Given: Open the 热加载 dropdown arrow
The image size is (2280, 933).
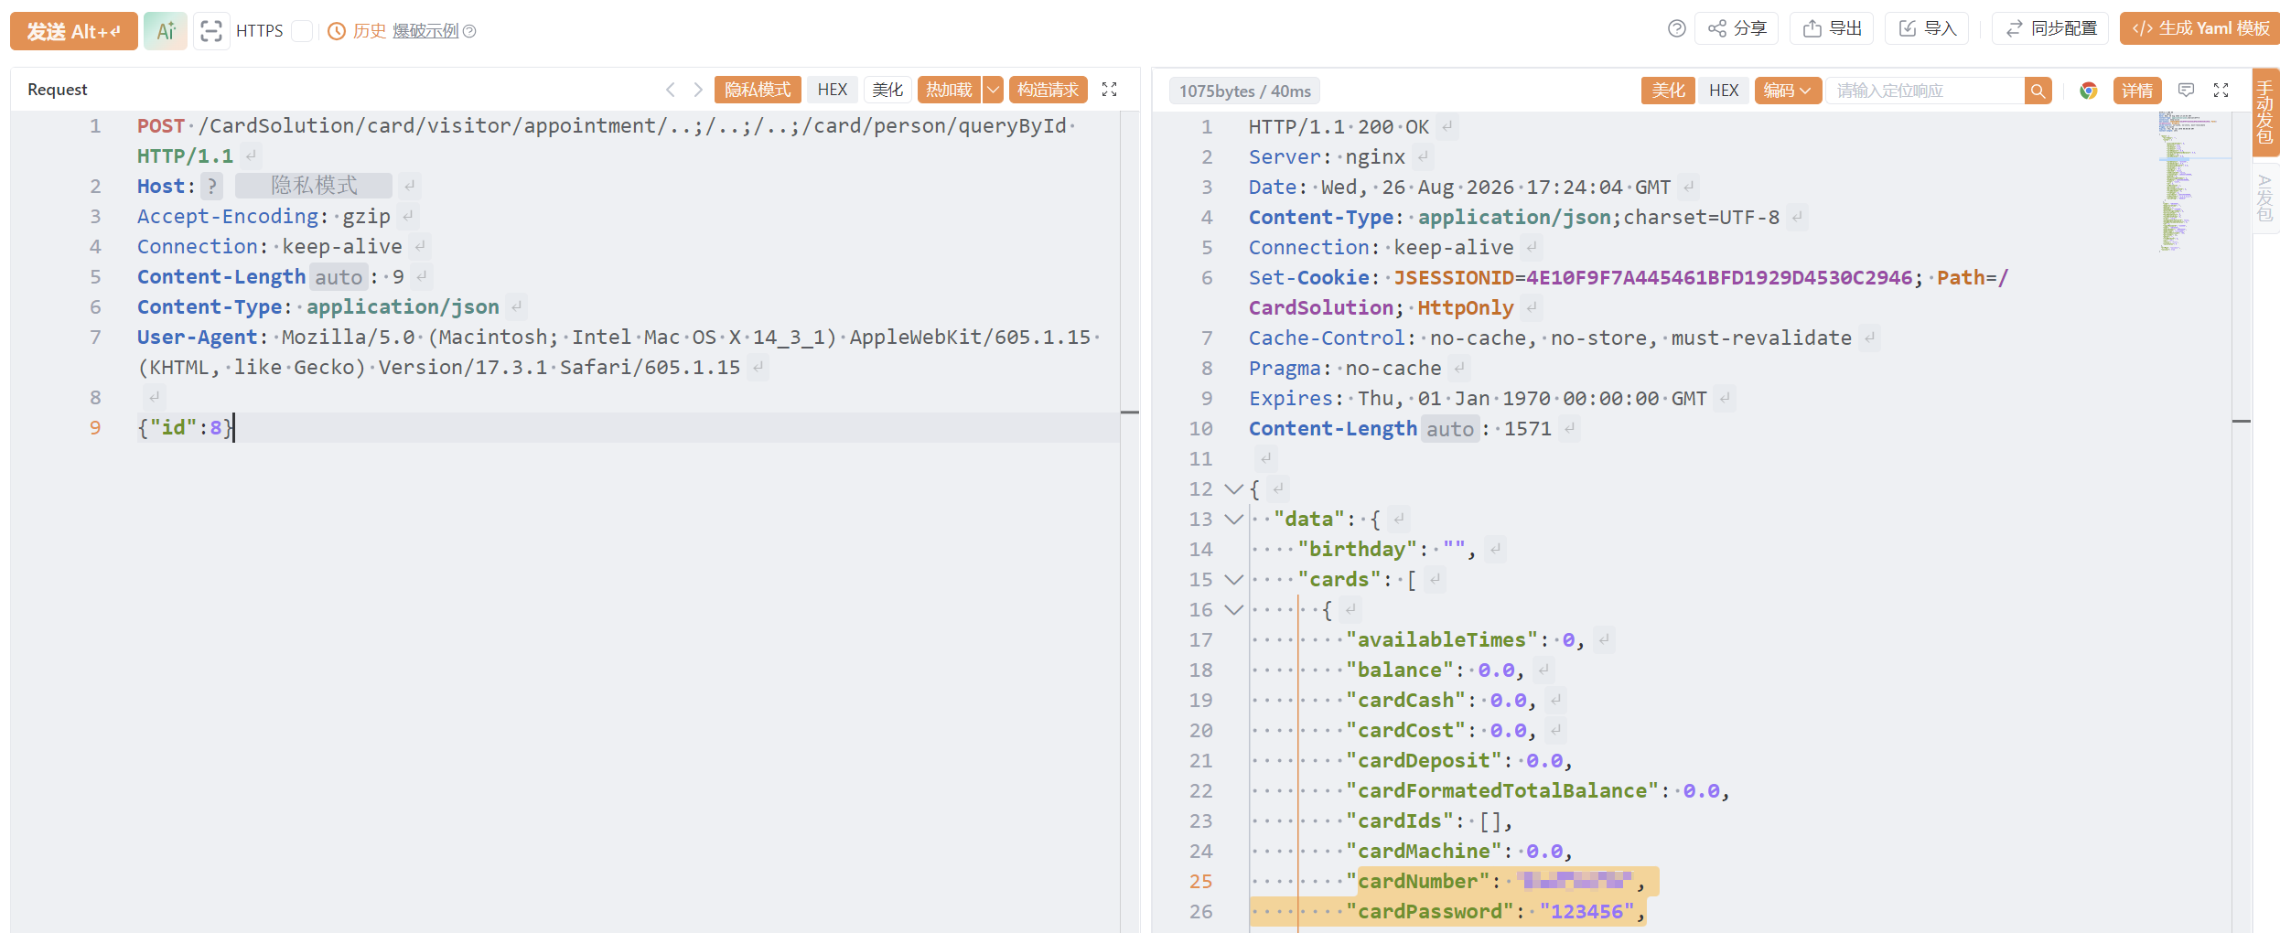Looking at the screenshot, I should [993, 90].
